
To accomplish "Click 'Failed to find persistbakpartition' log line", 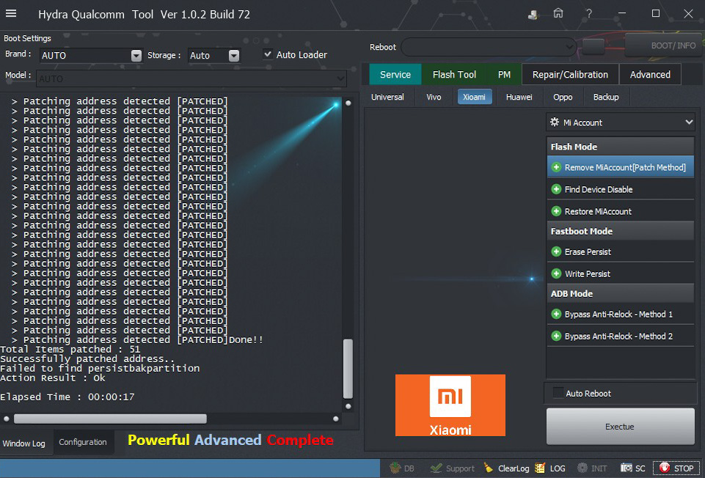I will pyautogui.click(x=100, y=368).
